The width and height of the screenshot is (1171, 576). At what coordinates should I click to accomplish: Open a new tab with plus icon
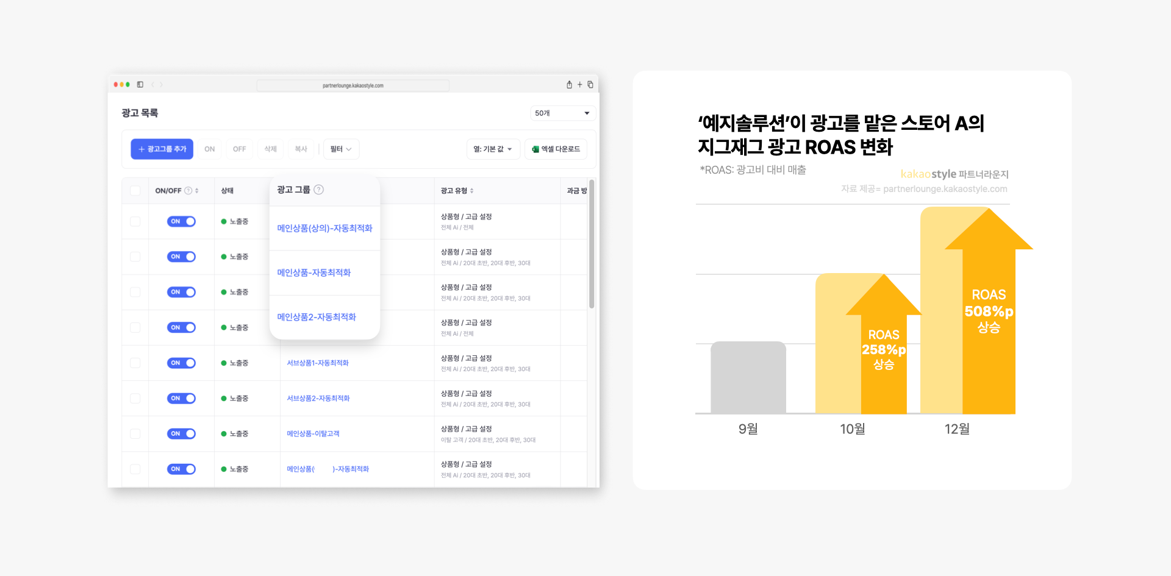(x=580, y=85)
